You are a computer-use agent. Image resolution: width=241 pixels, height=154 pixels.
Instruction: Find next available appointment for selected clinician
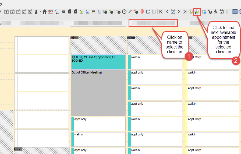197,12
